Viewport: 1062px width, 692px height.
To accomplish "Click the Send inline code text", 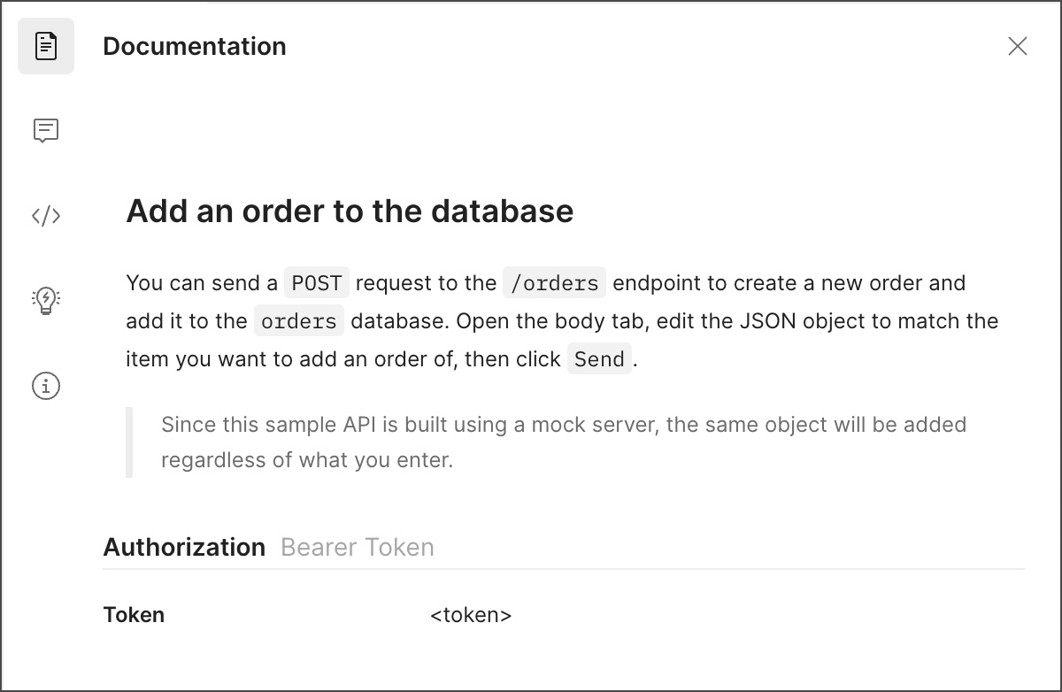I will tap(599, 359).
